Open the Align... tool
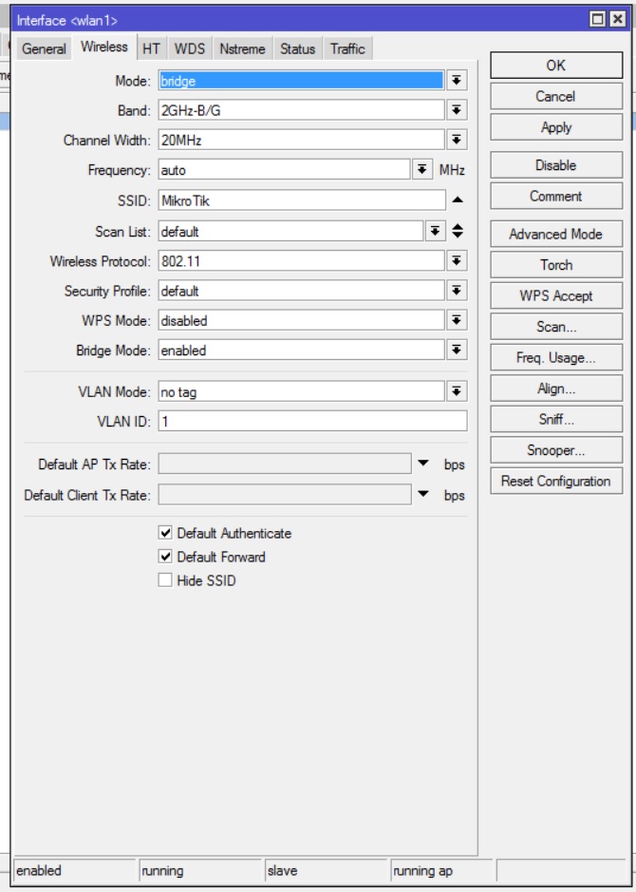The width and height of the screenshot is (636, 892). [556, 389]
